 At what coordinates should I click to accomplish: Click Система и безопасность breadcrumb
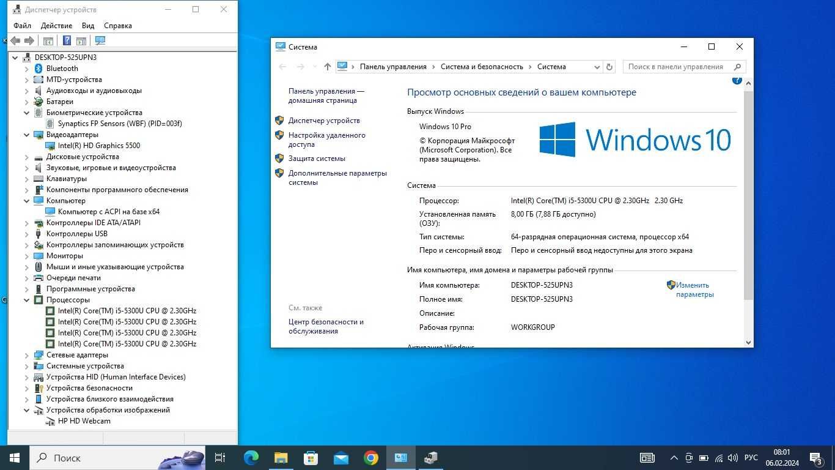[x=482, y=67]
